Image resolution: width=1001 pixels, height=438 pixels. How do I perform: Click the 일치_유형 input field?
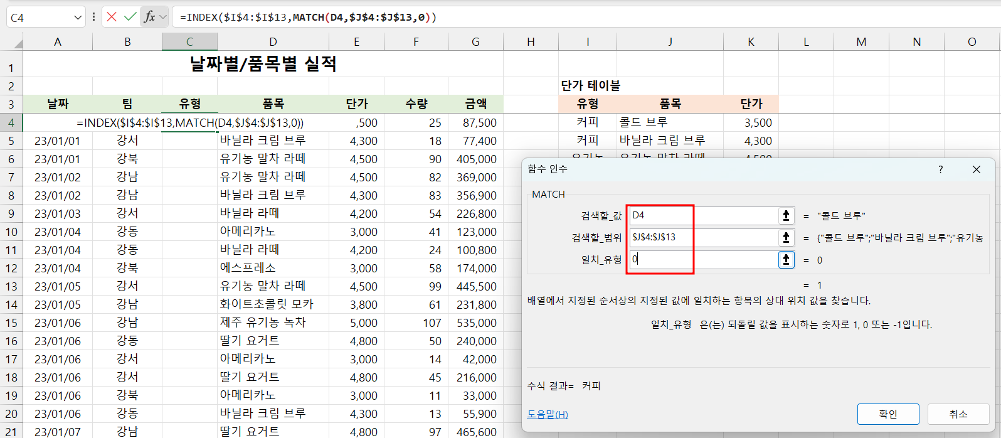click(703, 259)
